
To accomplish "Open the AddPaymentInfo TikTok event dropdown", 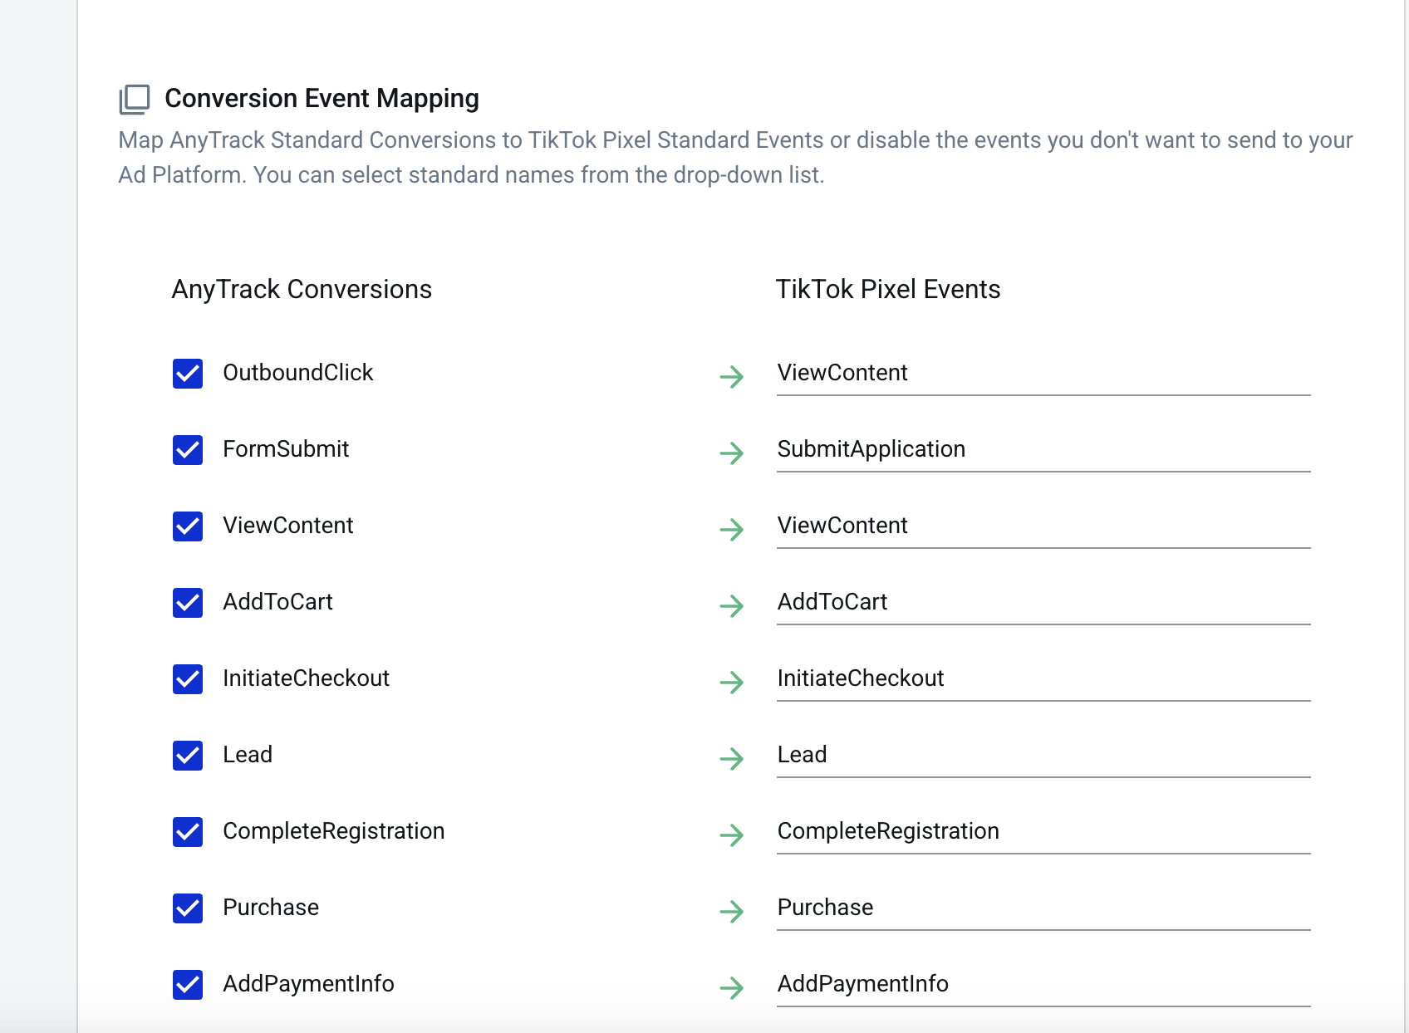I will point(1043,985).
